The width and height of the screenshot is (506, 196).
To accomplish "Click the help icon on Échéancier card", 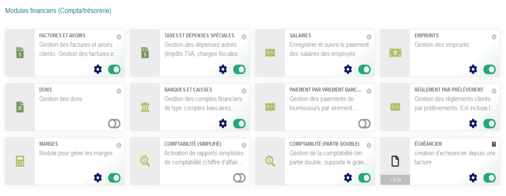I will tap(494, 144).
